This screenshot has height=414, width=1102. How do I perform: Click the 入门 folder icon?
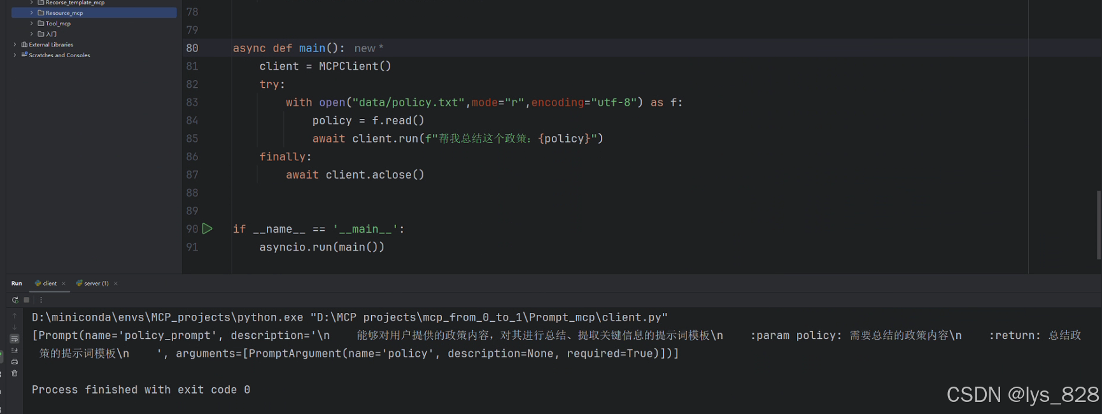pyautogui.click(x=41, y=34)
